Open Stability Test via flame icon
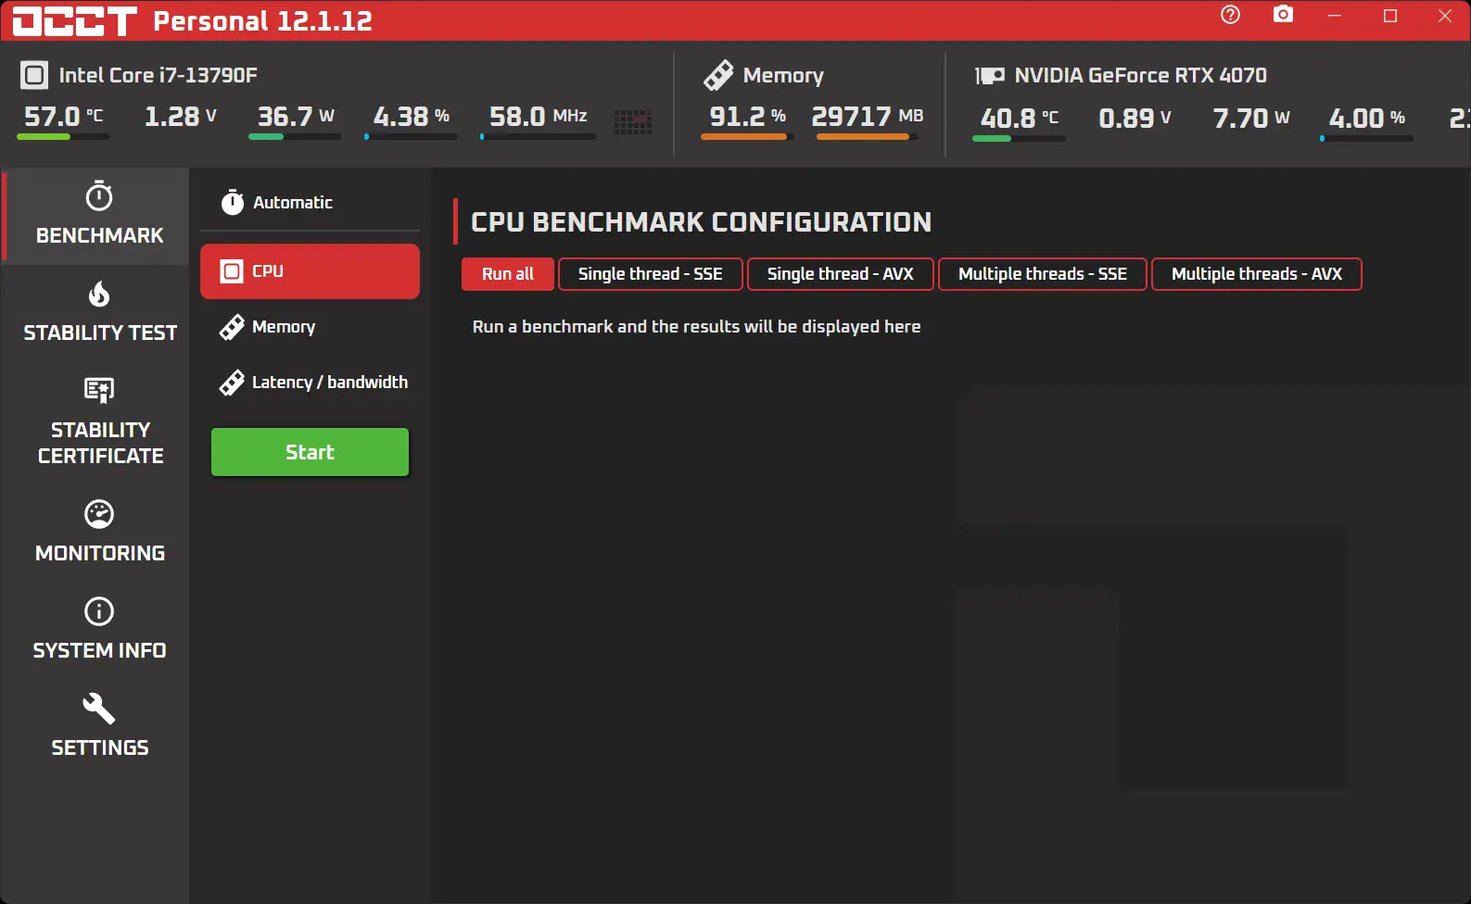The image size is (1471, 904). click(x=99, y=295)
